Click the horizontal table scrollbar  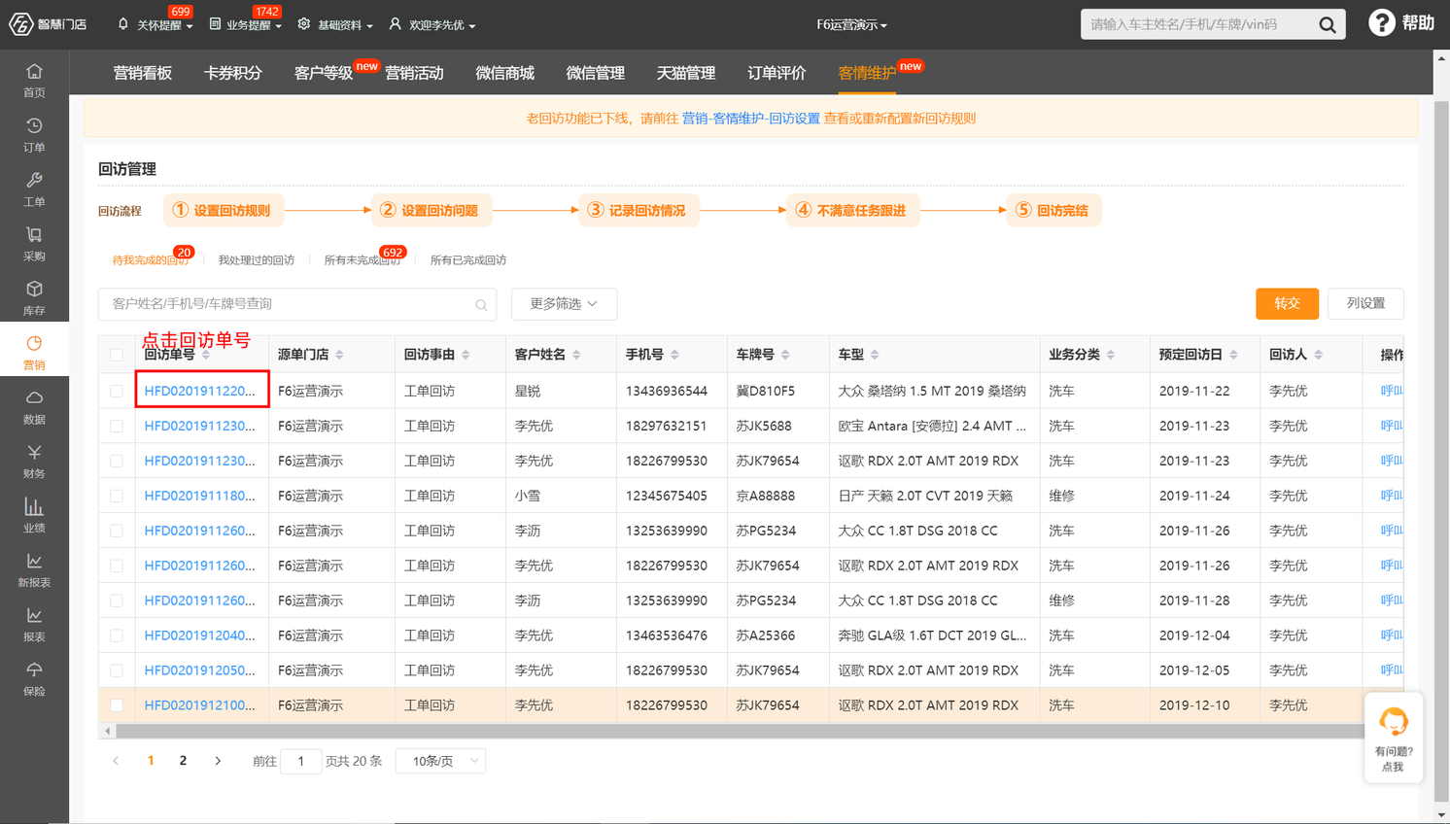(x=739, y=731)
